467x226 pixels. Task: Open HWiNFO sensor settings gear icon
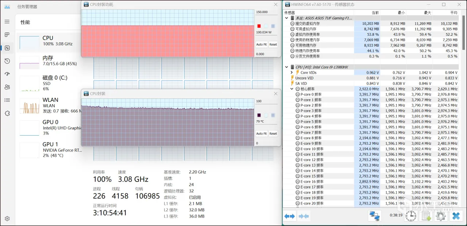(441, 216)
